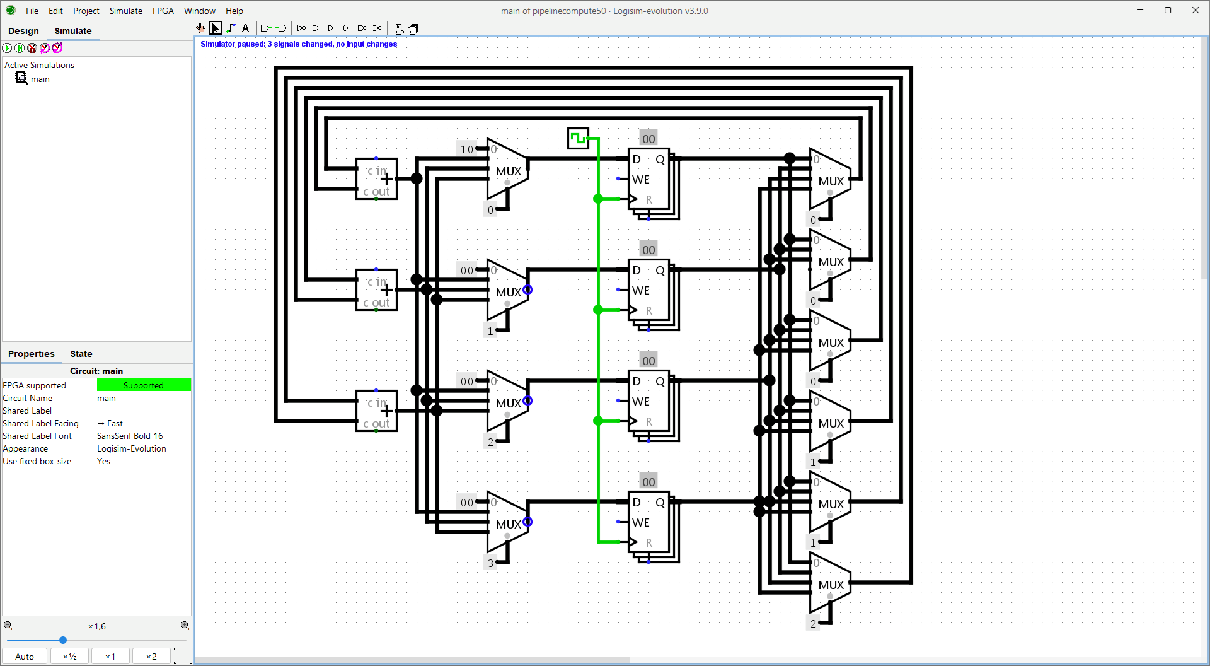Click the constant 10 on top-left MUX
The image size is (1210, 666).
click(467, 149)
